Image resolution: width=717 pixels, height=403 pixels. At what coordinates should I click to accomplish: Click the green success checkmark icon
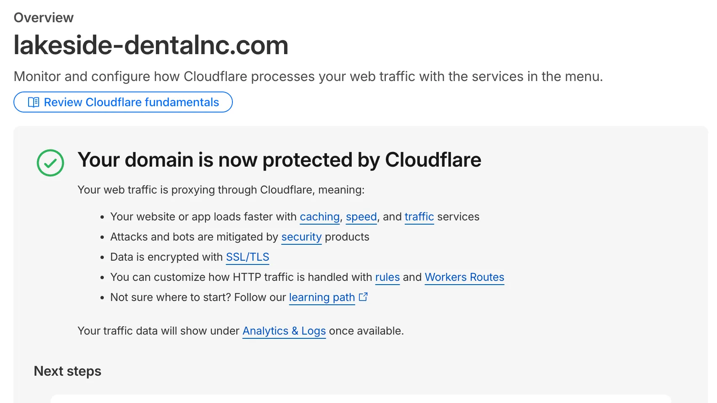pos(50,163)
